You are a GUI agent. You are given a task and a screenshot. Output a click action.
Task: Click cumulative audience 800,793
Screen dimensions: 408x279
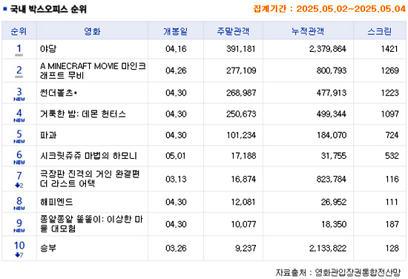pyautogui.click(x=332, y=70)
